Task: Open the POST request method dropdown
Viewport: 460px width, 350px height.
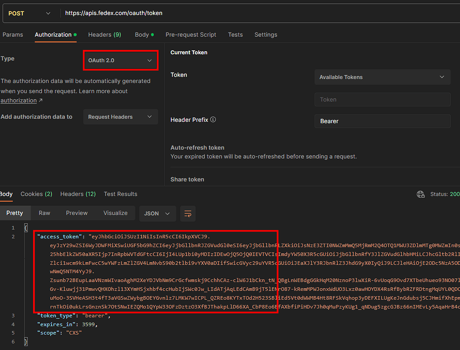Action: [28, 13]
